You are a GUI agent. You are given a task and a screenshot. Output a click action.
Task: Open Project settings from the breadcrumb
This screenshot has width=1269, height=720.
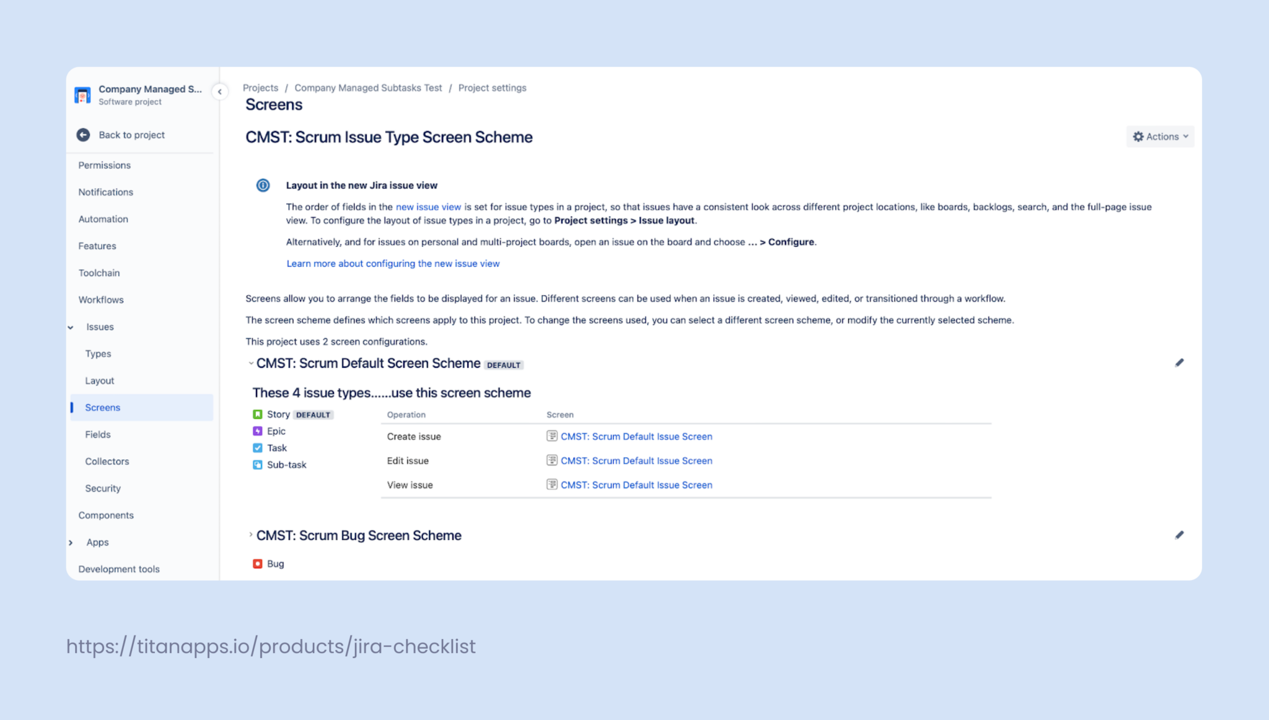pyautogui.click(x=492, y=87)
